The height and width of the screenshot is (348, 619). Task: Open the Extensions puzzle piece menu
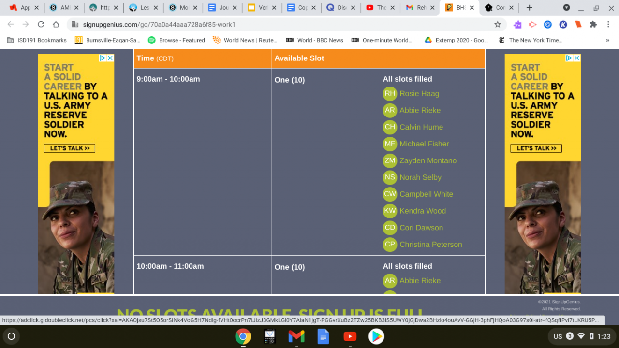click(x=593, y=24)
